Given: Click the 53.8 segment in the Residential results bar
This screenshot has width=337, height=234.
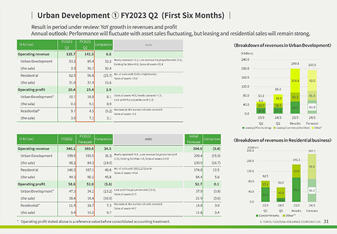Looking at the screenshot, I should tap(296, 171).
